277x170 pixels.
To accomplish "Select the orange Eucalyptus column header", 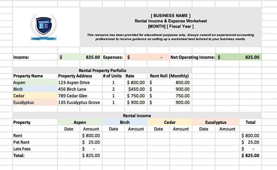I will tap(216, 122).
